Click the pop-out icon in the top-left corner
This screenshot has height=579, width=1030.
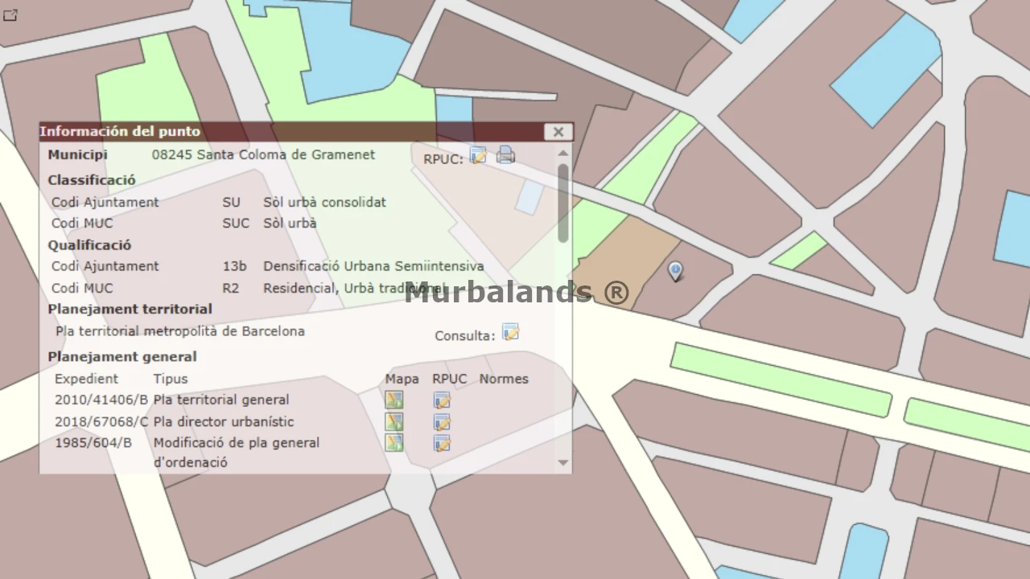10,15
